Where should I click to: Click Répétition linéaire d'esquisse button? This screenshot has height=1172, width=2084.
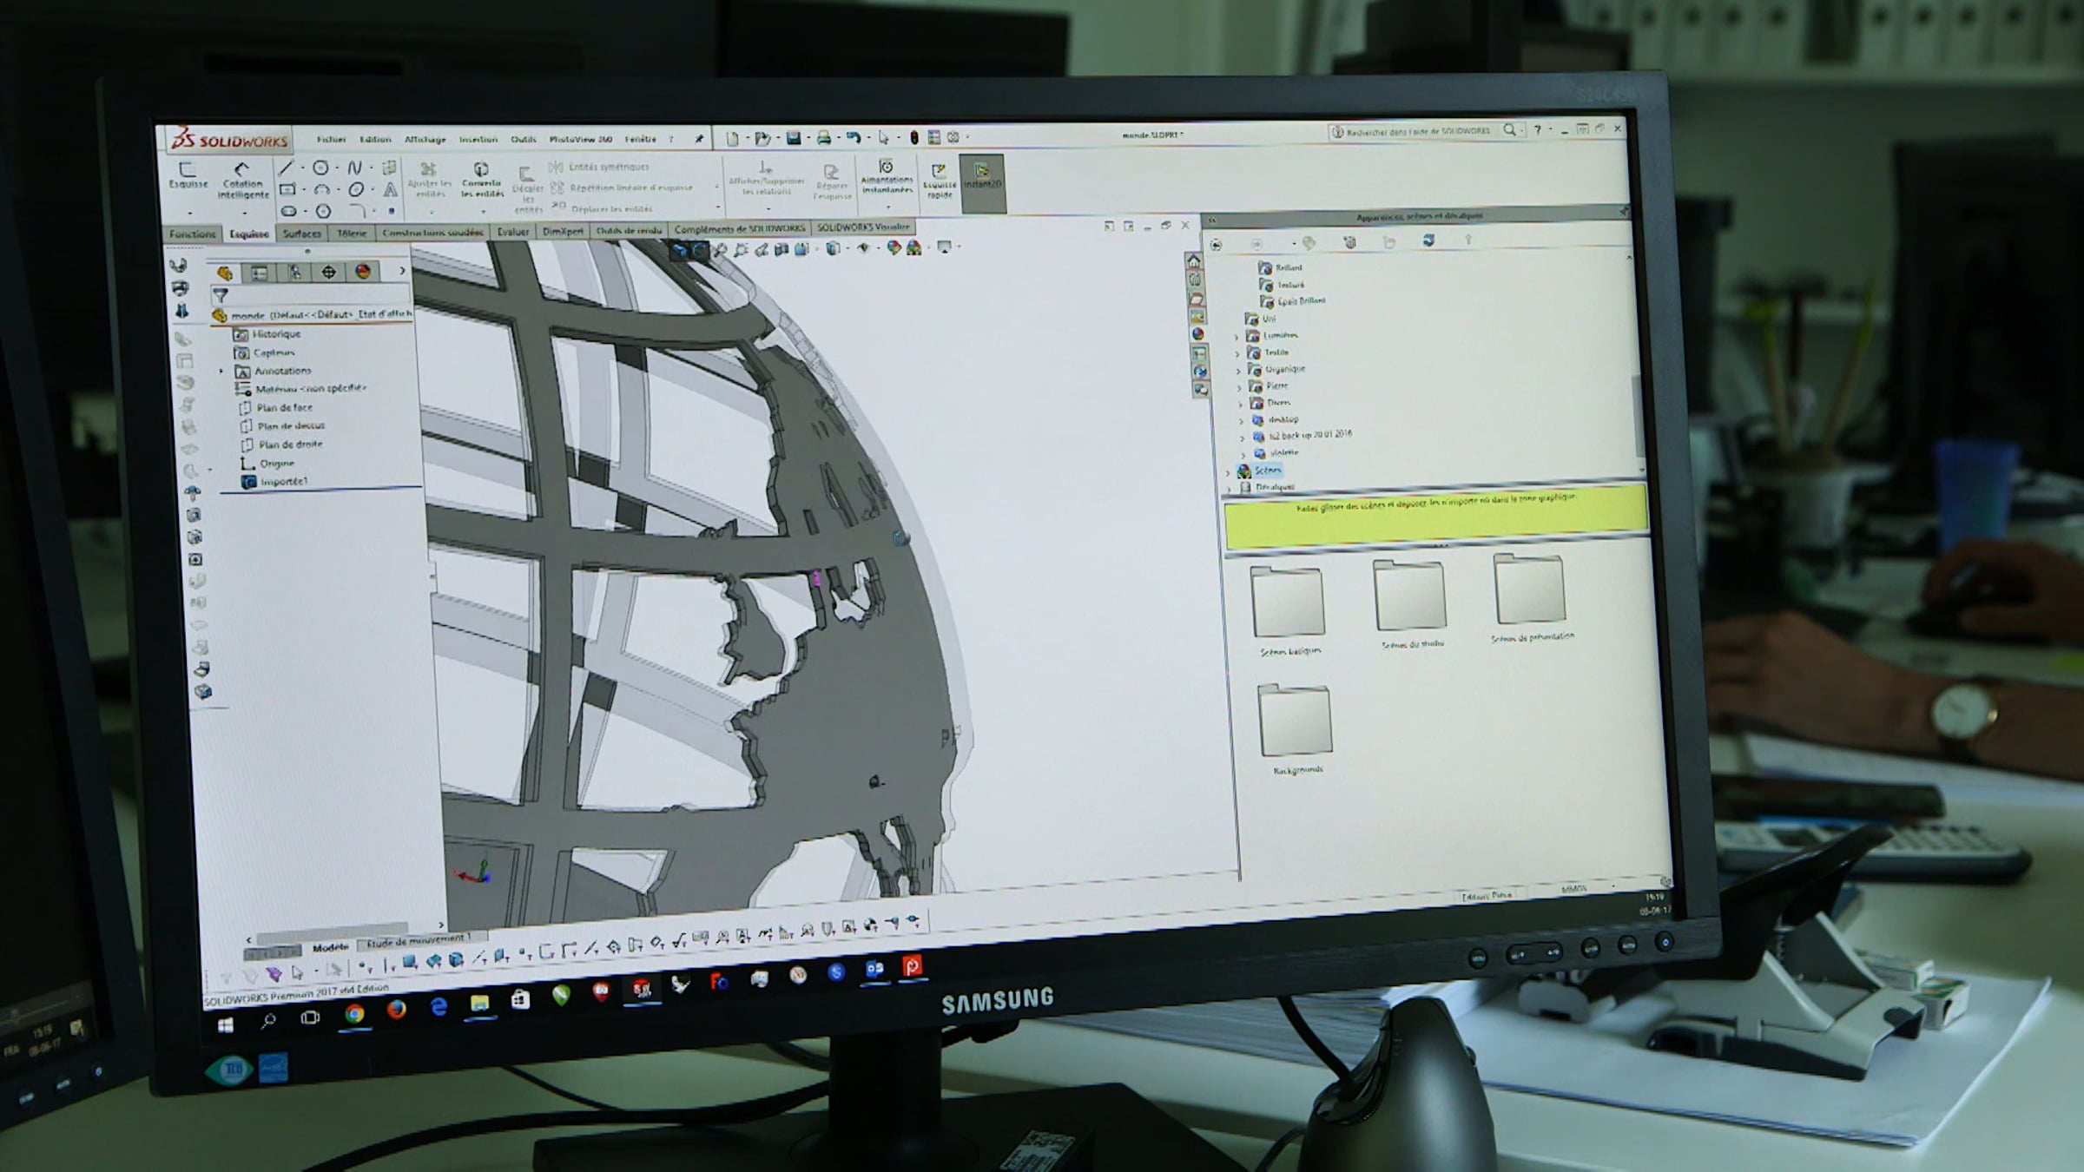coord(622,188)
